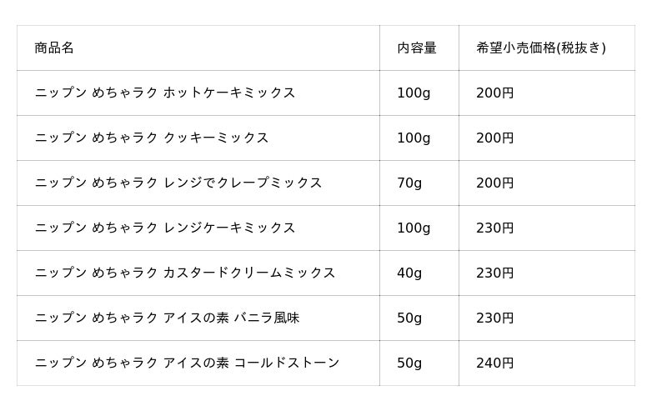Click the 内容量 column header
The width and height of the screenshot is (667, 411).
click(x=416, y=48)
